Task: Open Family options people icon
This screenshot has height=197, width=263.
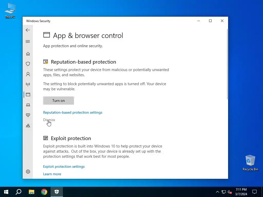Action: pos(28,126)
